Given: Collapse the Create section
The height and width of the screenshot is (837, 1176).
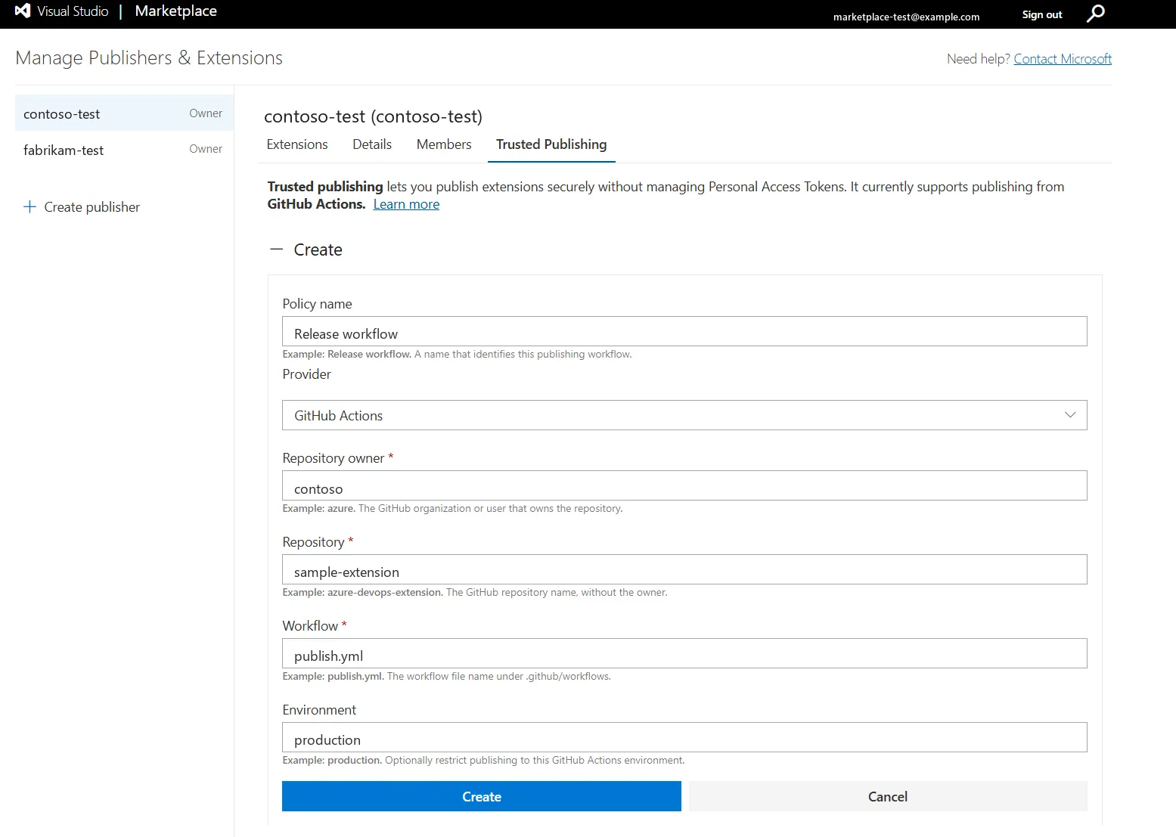Looking at the screenshot, I should coord(277,250).
